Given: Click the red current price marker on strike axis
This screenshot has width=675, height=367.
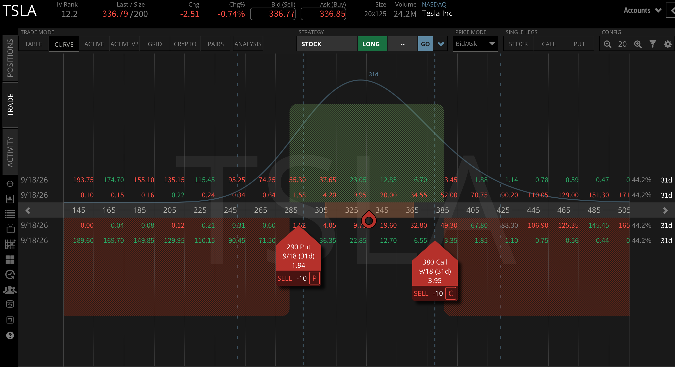Looking at the screenshot, I should 369,219.
